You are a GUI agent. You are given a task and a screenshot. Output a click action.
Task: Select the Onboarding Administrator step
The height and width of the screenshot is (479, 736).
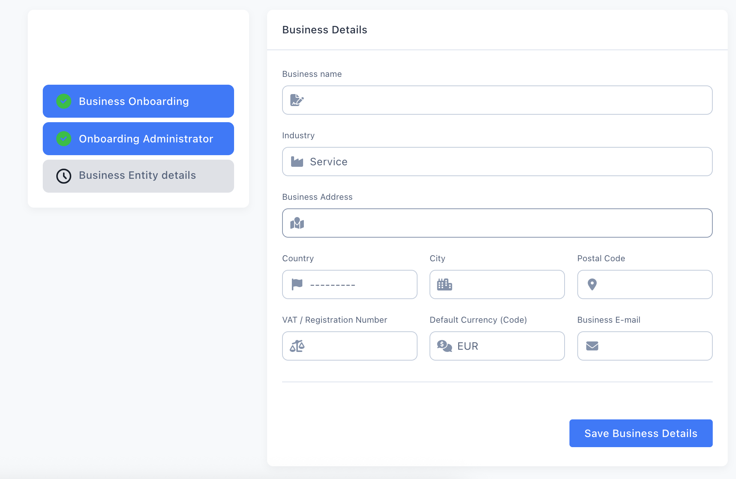(x=138, y=139)
